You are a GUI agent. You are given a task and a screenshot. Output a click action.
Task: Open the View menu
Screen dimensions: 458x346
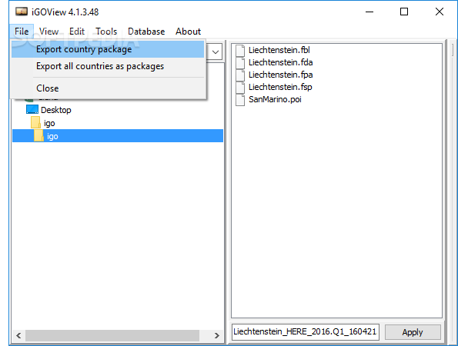click(48, 32)
